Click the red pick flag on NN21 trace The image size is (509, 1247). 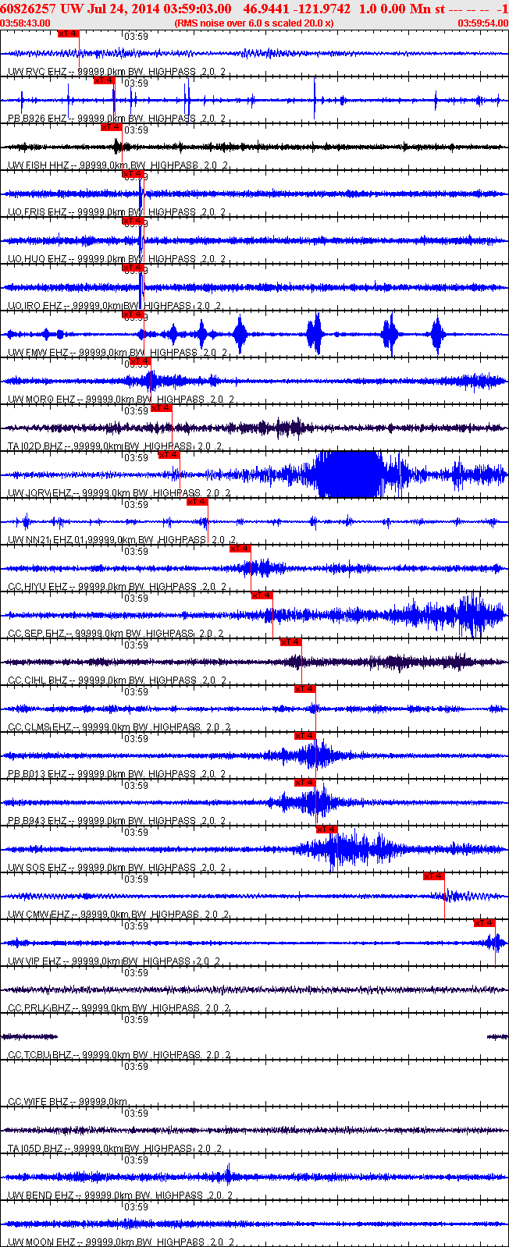coord(198,502)
